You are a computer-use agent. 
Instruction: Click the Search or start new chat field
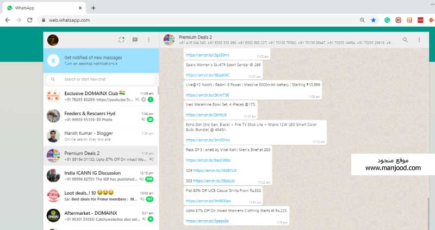[x=101, y=79]
